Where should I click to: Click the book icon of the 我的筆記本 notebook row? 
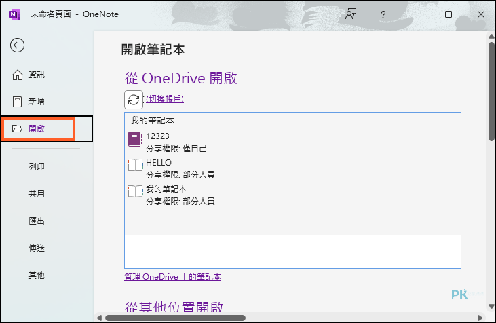tap(136, 192)
